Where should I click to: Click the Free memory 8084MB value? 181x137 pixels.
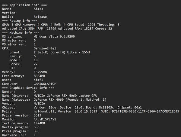click(x=39, y=76)
